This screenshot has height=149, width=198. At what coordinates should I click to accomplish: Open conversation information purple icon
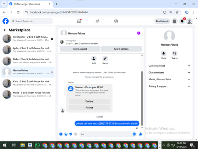(x=139, y=33)
